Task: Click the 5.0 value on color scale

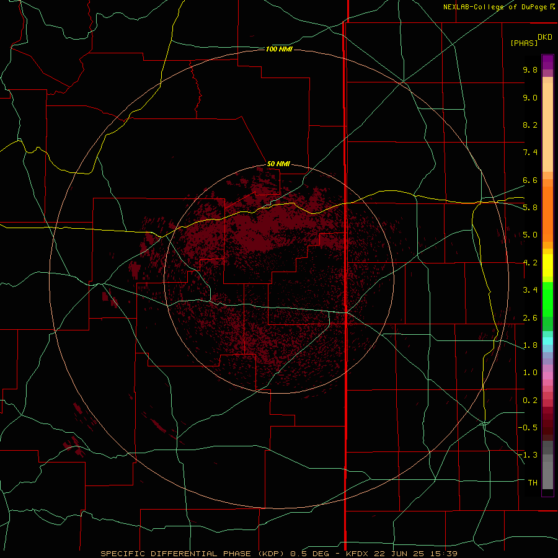Action: pyautogui.click(x=530, y=235)
